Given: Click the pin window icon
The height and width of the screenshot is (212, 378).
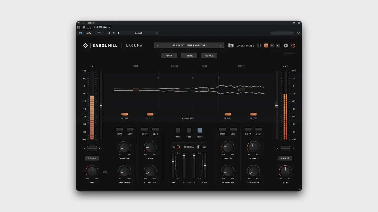Looking at the screenshot, I should click(293, 23).
